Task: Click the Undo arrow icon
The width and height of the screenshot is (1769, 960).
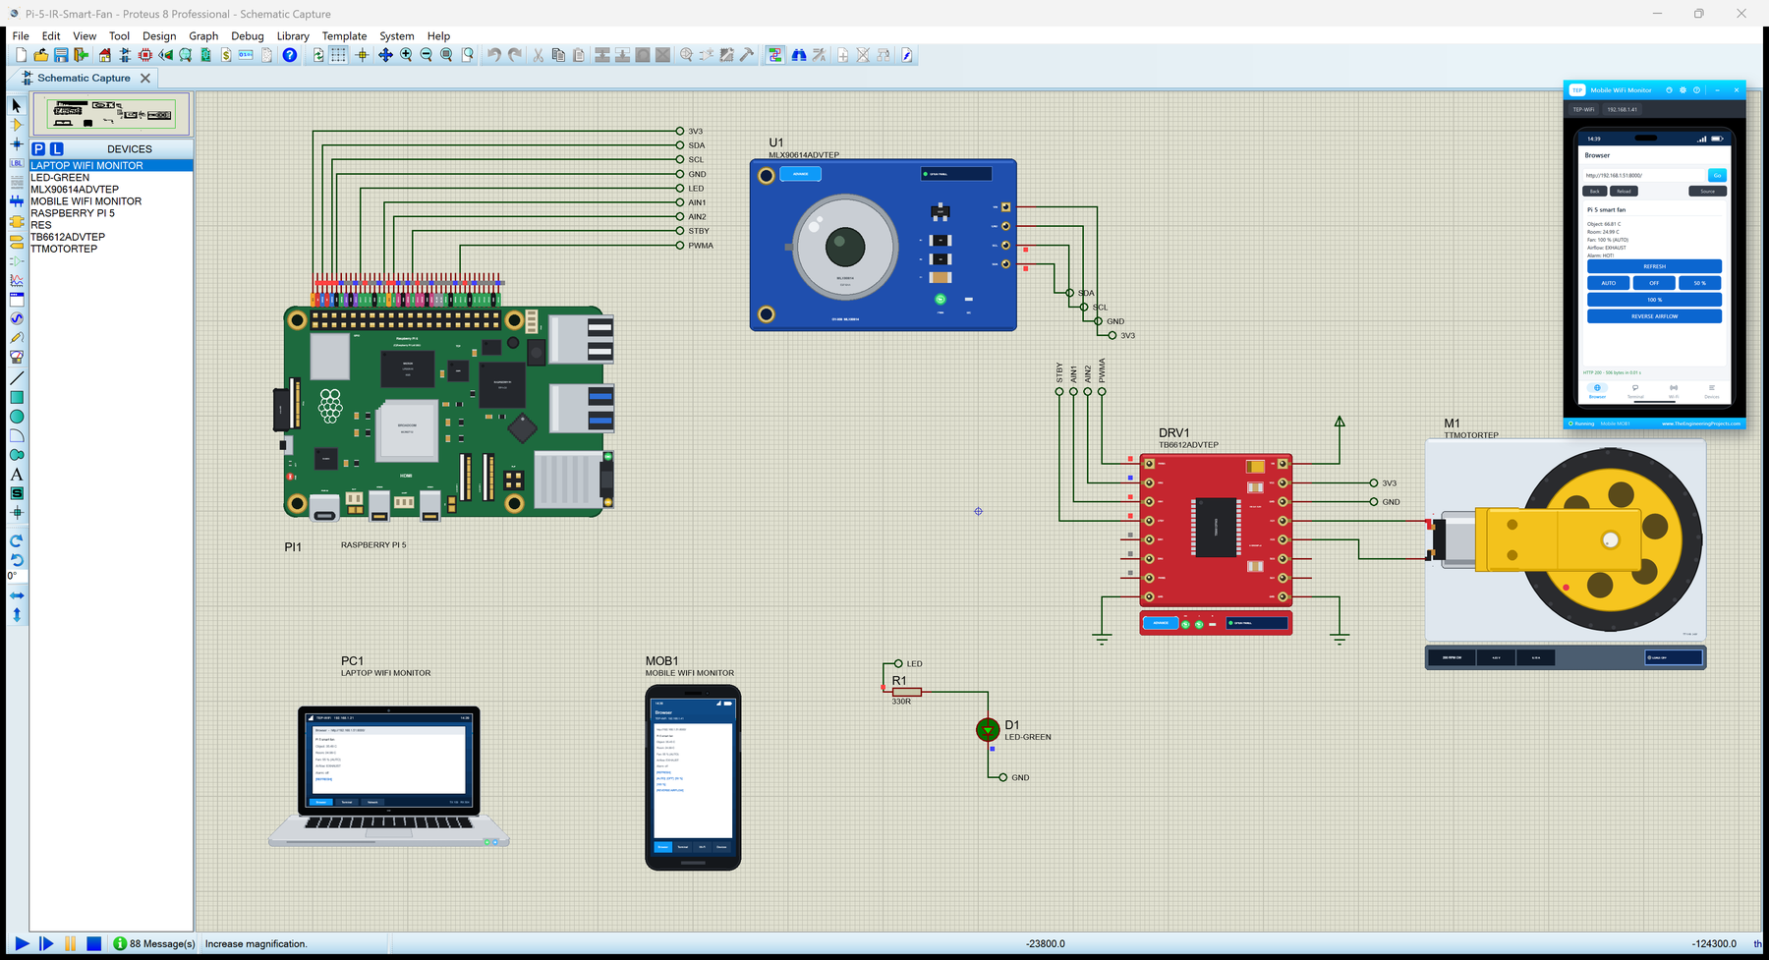Action: pyautogui.click(x=494, y=55)
